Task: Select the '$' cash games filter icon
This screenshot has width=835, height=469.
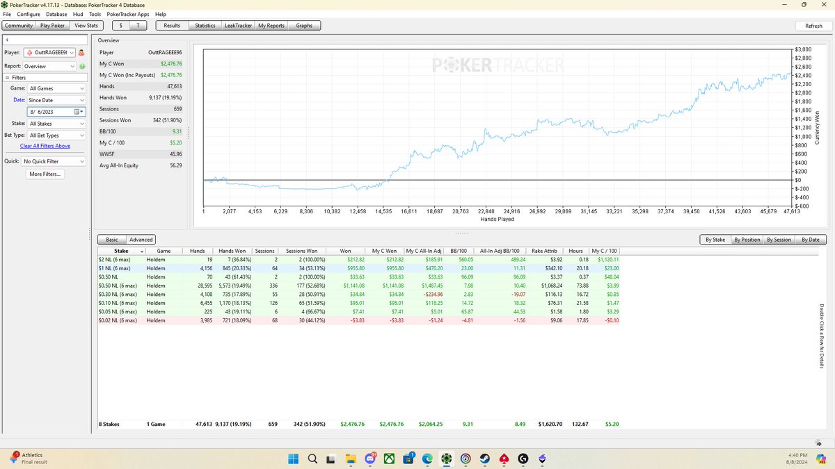Action: pyautogui.click(x=120, y=25)
